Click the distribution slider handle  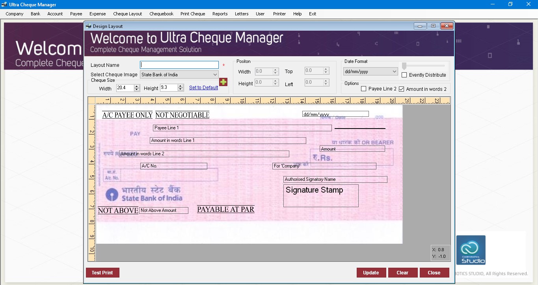[404, 66]
